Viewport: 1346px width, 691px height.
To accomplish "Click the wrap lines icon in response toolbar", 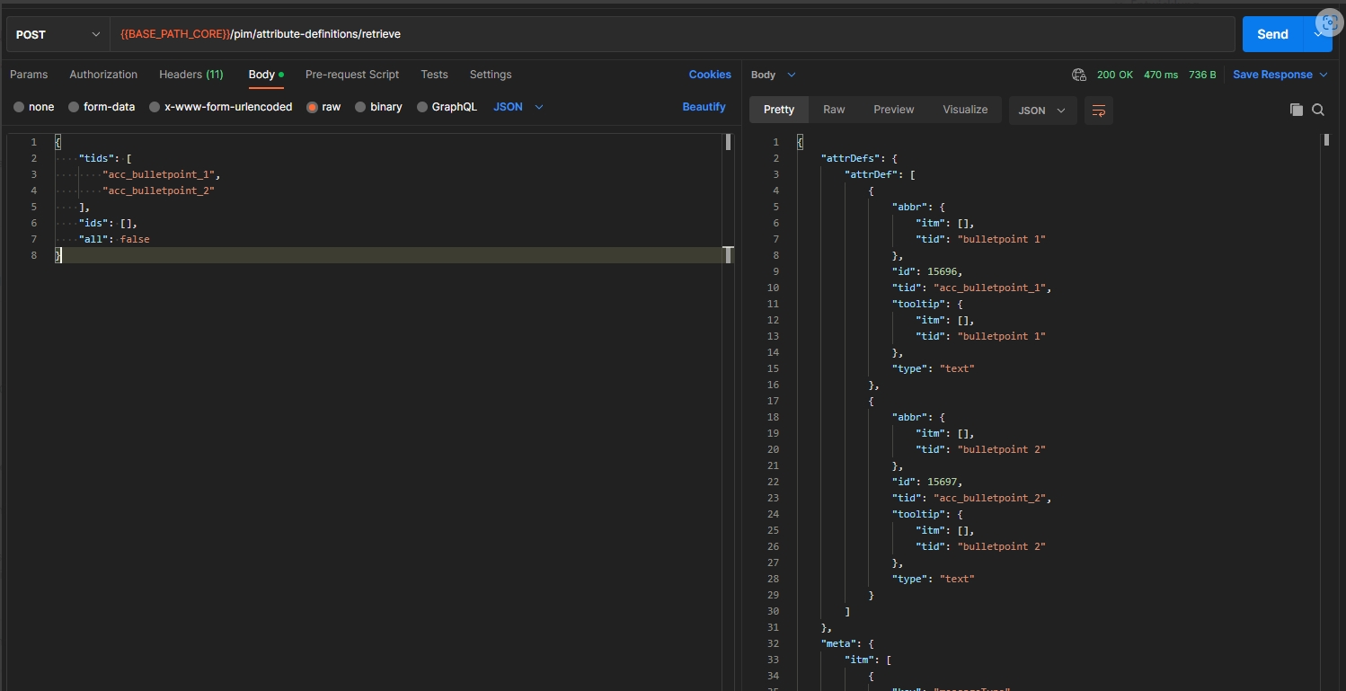I will (1098, 111).
